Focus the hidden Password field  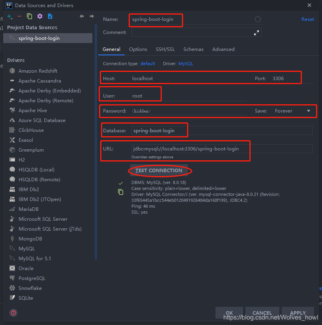point(189,111)
